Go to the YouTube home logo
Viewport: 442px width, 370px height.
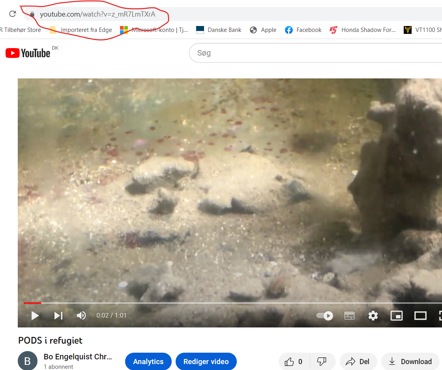pyautogui.click(x=28, y=53)
